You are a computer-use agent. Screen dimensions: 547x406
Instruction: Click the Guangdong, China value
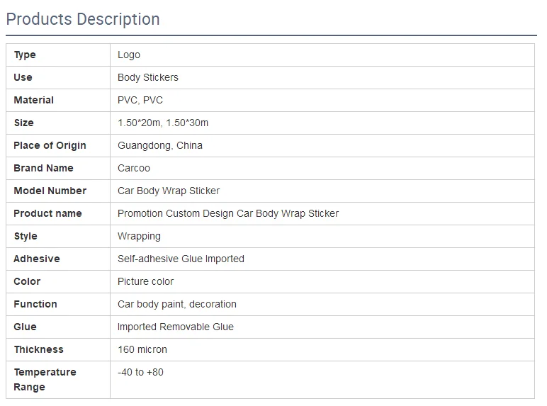point(160,145)
